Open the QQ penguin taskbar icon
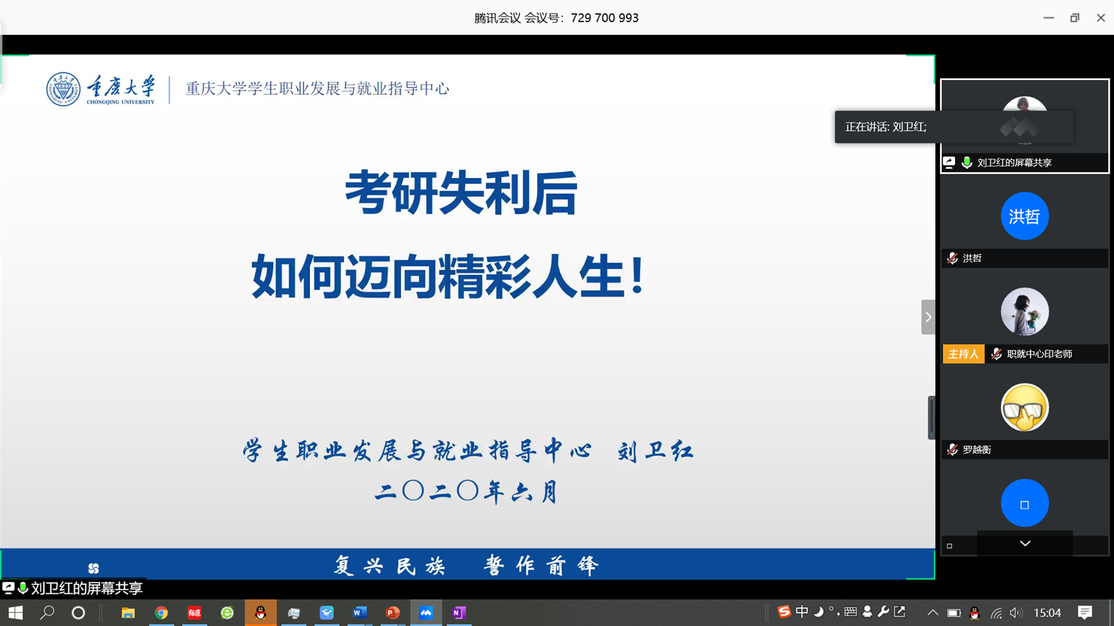Viewport: 1114px width, 626px height. tap(260, 613)
